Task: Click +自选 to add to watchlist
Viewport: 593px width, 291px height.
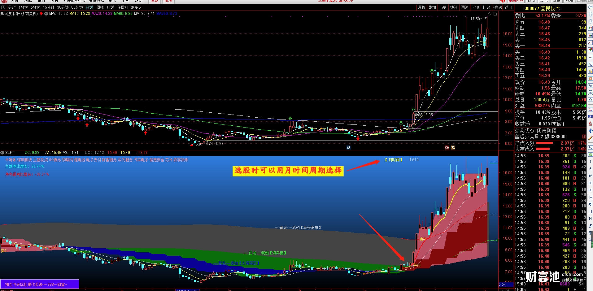Action: coord(498,7)
